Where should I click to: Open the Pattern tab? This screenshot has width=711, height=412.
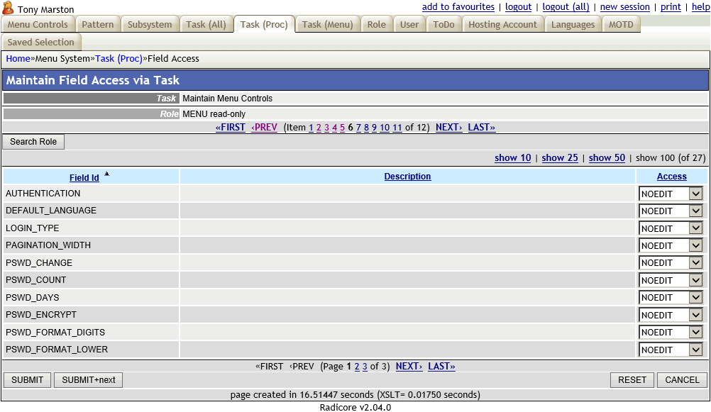point(98,23)
